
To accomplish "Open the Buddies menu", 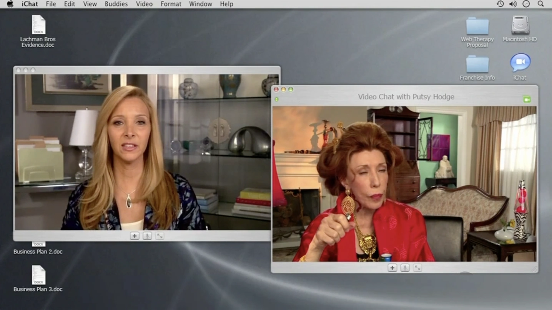I will click(116, 4).
